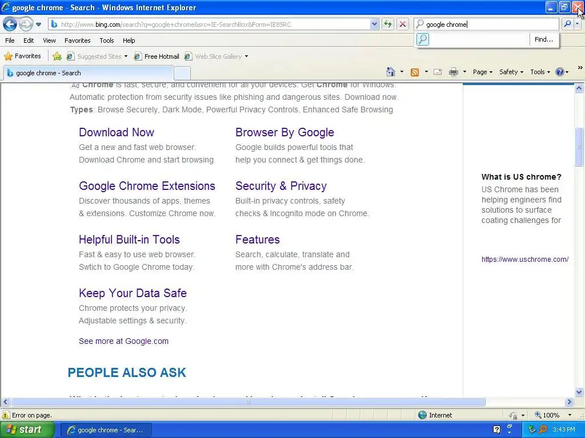Click the horizontal scrollbar right arrow
The image size is (585, 438).
570,402
